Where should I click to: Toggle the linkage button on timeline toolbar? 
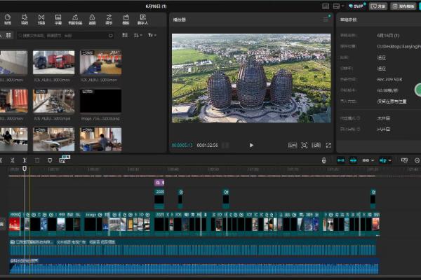tap(366, 160)
